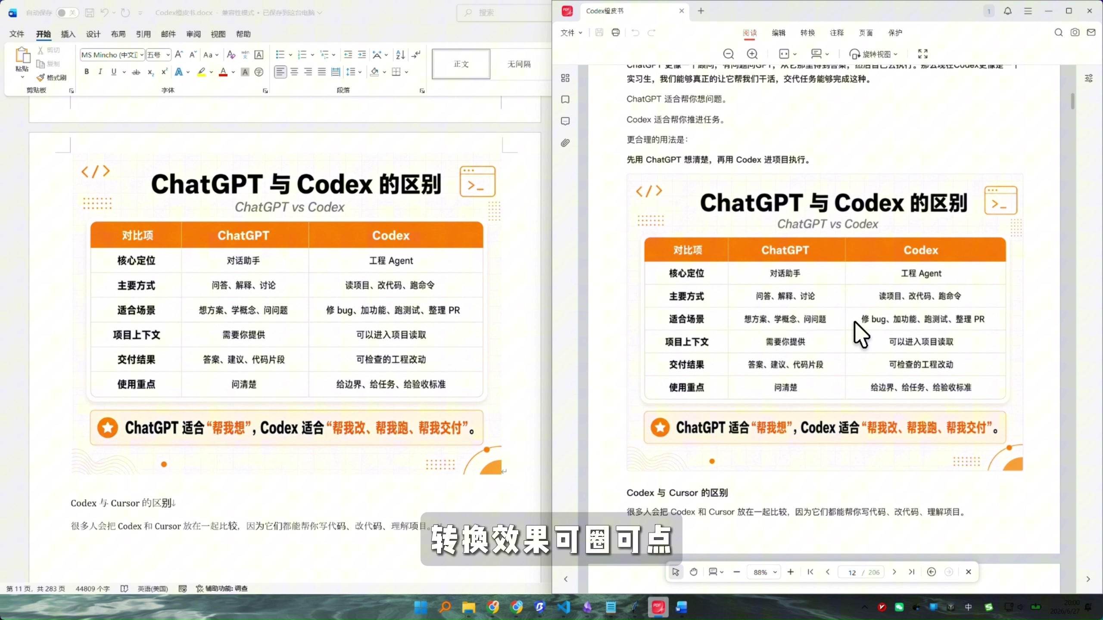This screenshot has height=620, width=1103.
Task: Click the Print icon in PDF reader
Action: click(616, 33)
